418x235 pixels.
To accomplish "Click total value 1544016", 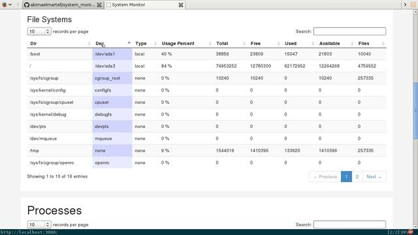I will [225, 151].
